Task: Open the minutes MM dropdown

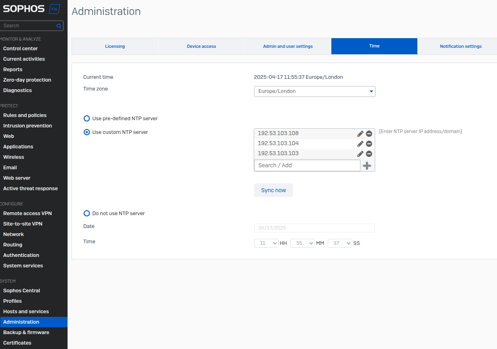Action: tap(302, 243)
